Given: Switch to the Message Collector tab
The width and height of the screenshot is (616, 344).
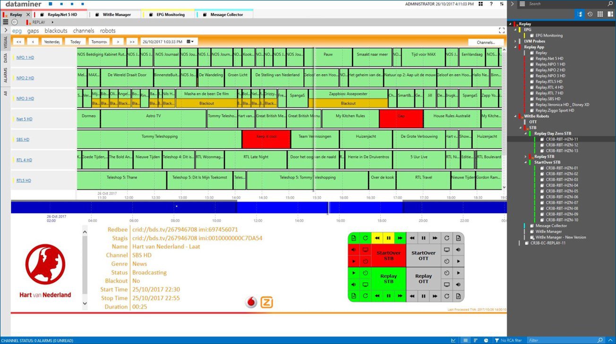Looking at the screenshot, I should [225, 15].
